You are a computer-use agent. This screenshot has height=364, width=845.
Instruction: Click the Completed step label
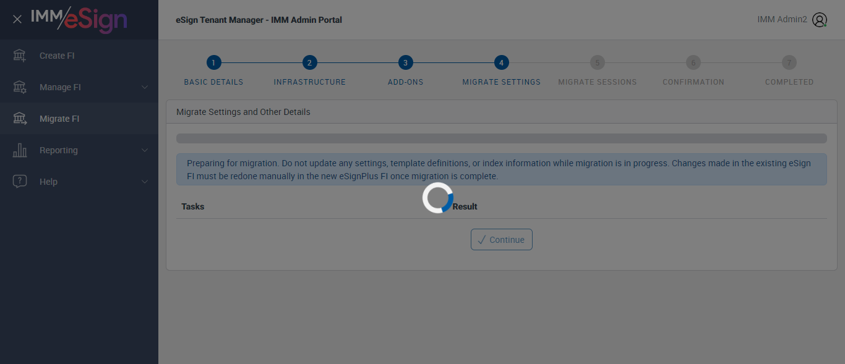coord(789,82)
